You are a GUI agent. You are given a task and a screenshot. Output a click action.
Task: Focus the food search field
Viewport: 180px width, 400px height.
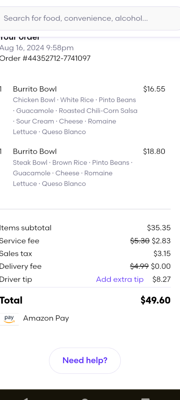point(87,18)
